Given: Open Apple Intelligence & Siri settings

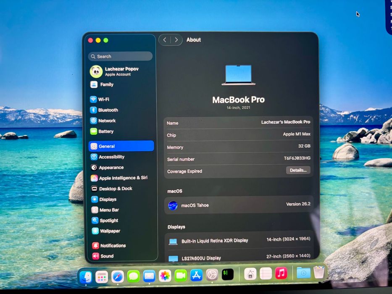Looking at the screenshot, I should click(119, 178).
